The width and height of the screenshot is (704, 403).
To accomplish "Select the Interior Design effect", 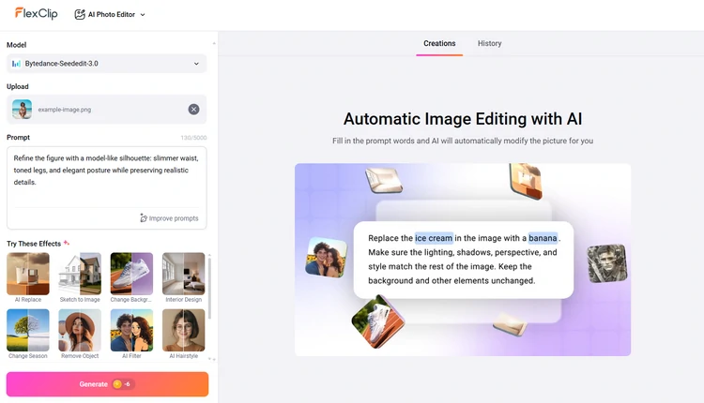I will point(184,277).
